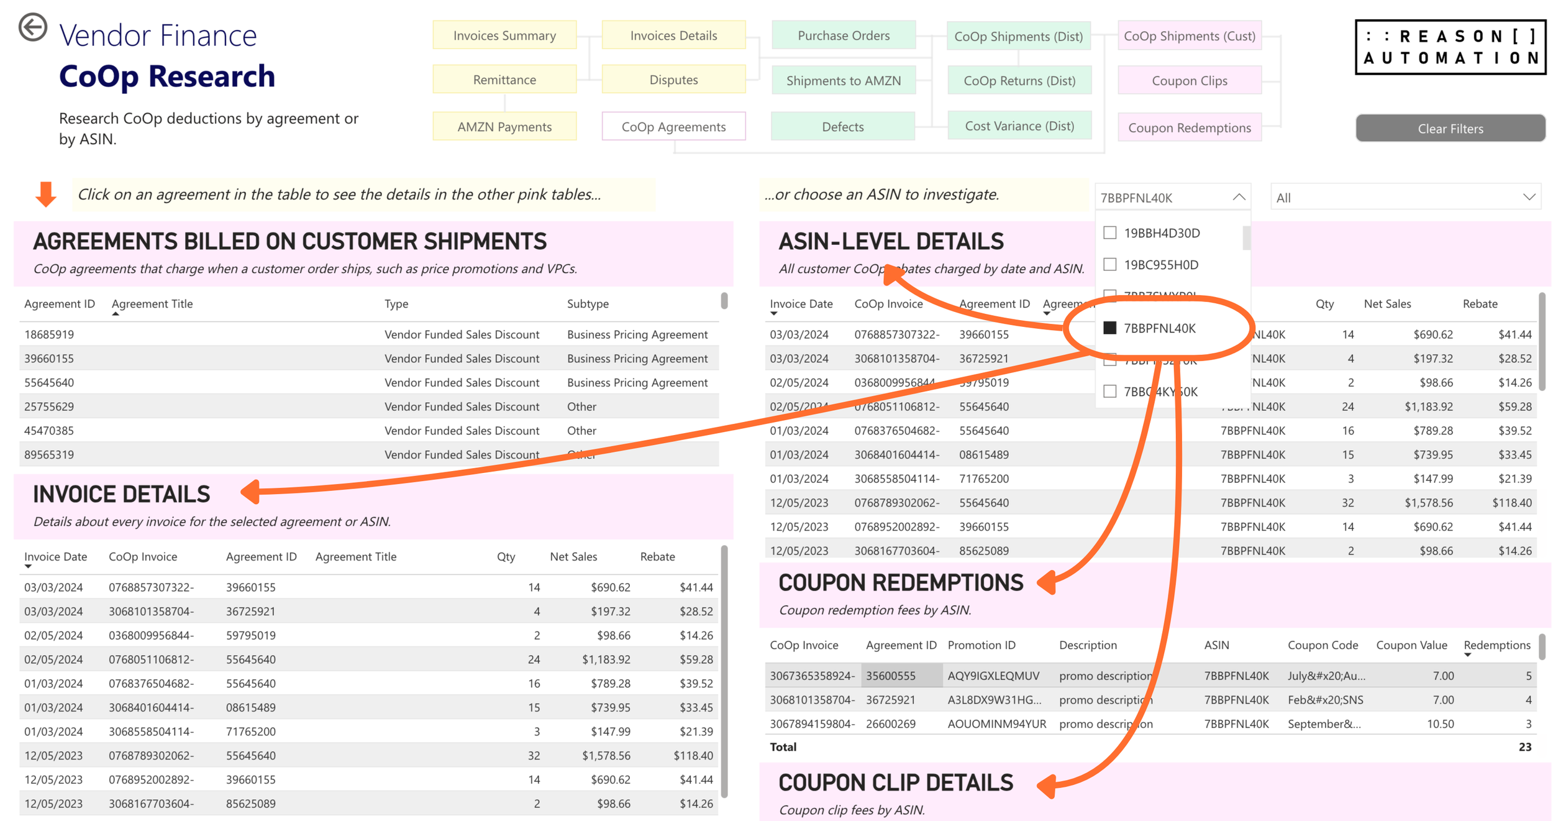This screenshot has width=1553, height=821.
Task: Select agreement 35600555 in Coupon Redemptions
Action: [891, 676]
